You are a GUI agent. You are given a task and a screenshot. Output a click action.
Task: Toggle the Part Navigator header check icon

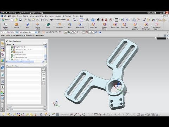[7, 41]
